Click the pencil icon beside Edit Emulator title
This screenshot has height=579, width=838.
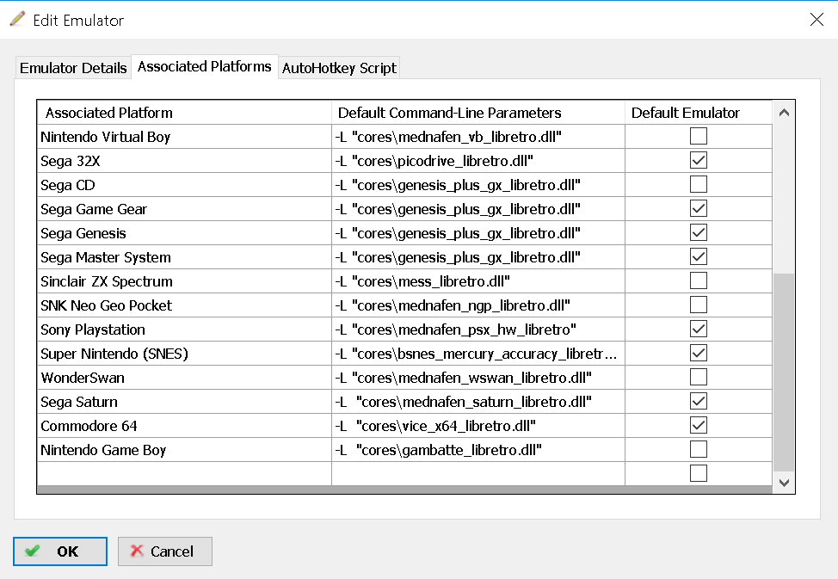point(17,19)
